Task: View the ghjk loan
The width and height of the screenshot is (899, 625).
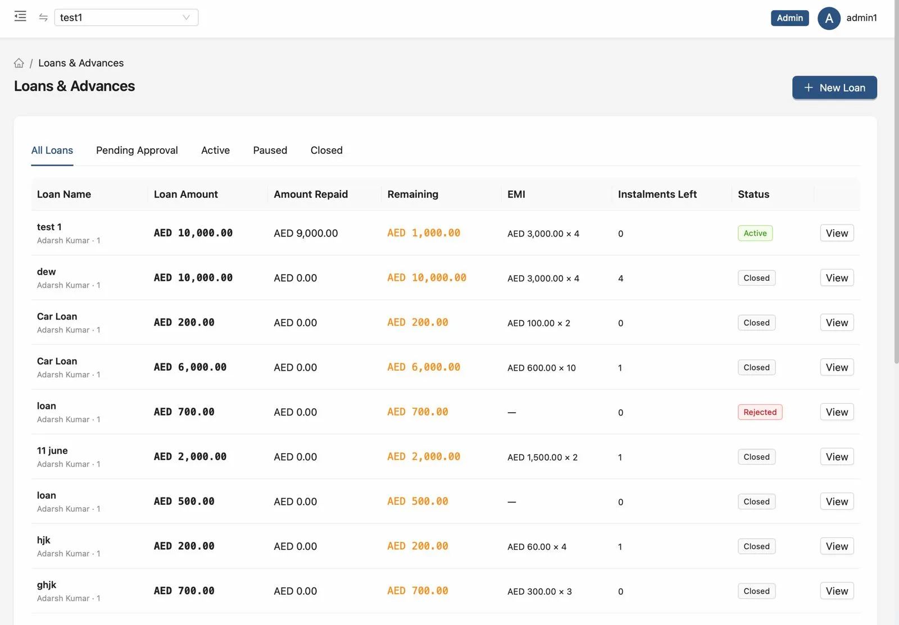Action: 837,591
